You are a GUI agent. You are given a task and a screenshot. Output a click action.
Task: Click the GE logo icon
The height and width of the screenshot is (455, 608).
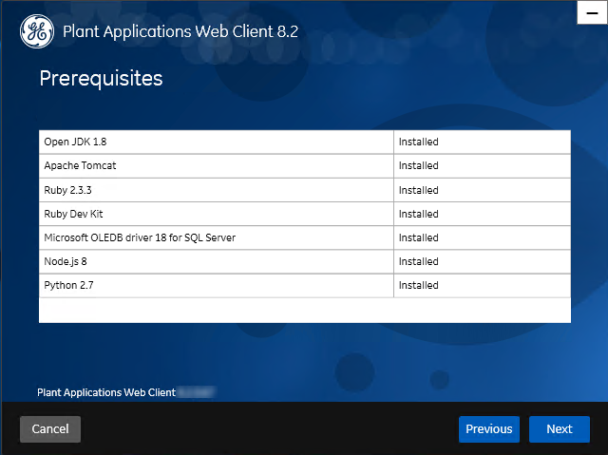click(x=37, y=31)
